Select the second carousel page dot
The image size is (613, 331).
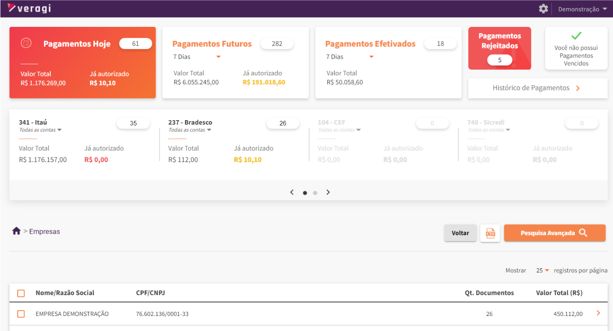tap(315, 193)
